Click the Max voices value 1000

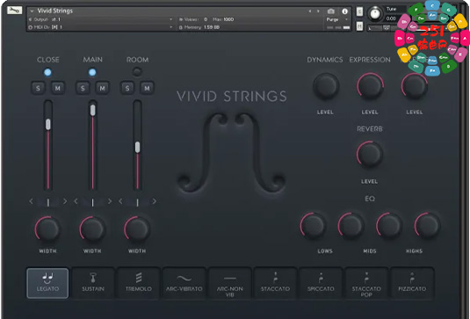228,19
